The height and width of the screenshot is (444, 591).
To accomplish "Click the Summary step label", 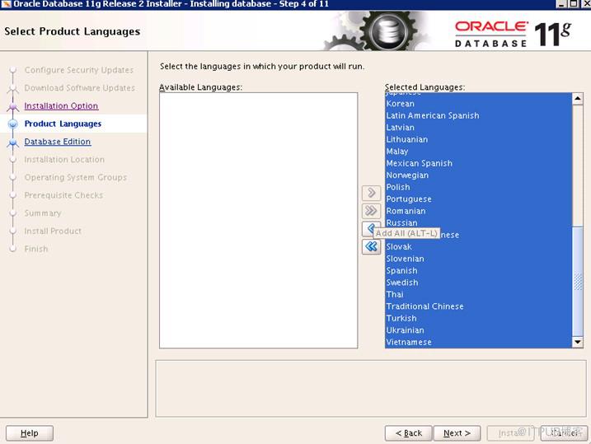I will [x=43, y=213].
